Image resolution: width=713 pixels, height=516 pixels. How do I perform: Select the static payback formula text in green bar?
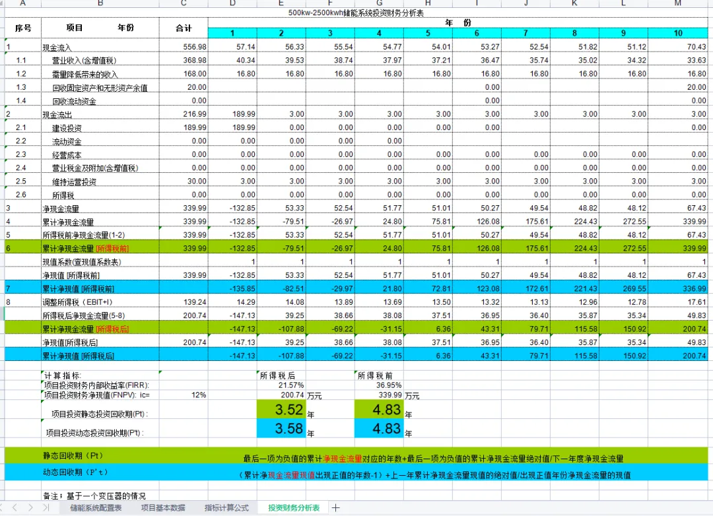click(433, 459)
